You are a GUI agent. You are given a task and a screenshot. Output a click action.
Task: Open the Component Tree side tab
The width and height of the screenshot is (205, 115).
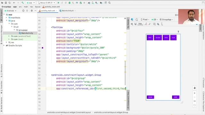click(x=128, y=100)
